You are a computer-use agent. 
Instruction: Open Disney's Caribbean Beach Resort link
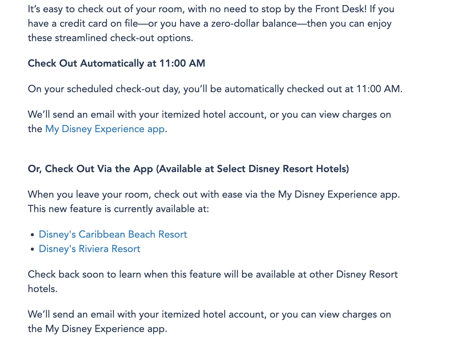point(113,234)
